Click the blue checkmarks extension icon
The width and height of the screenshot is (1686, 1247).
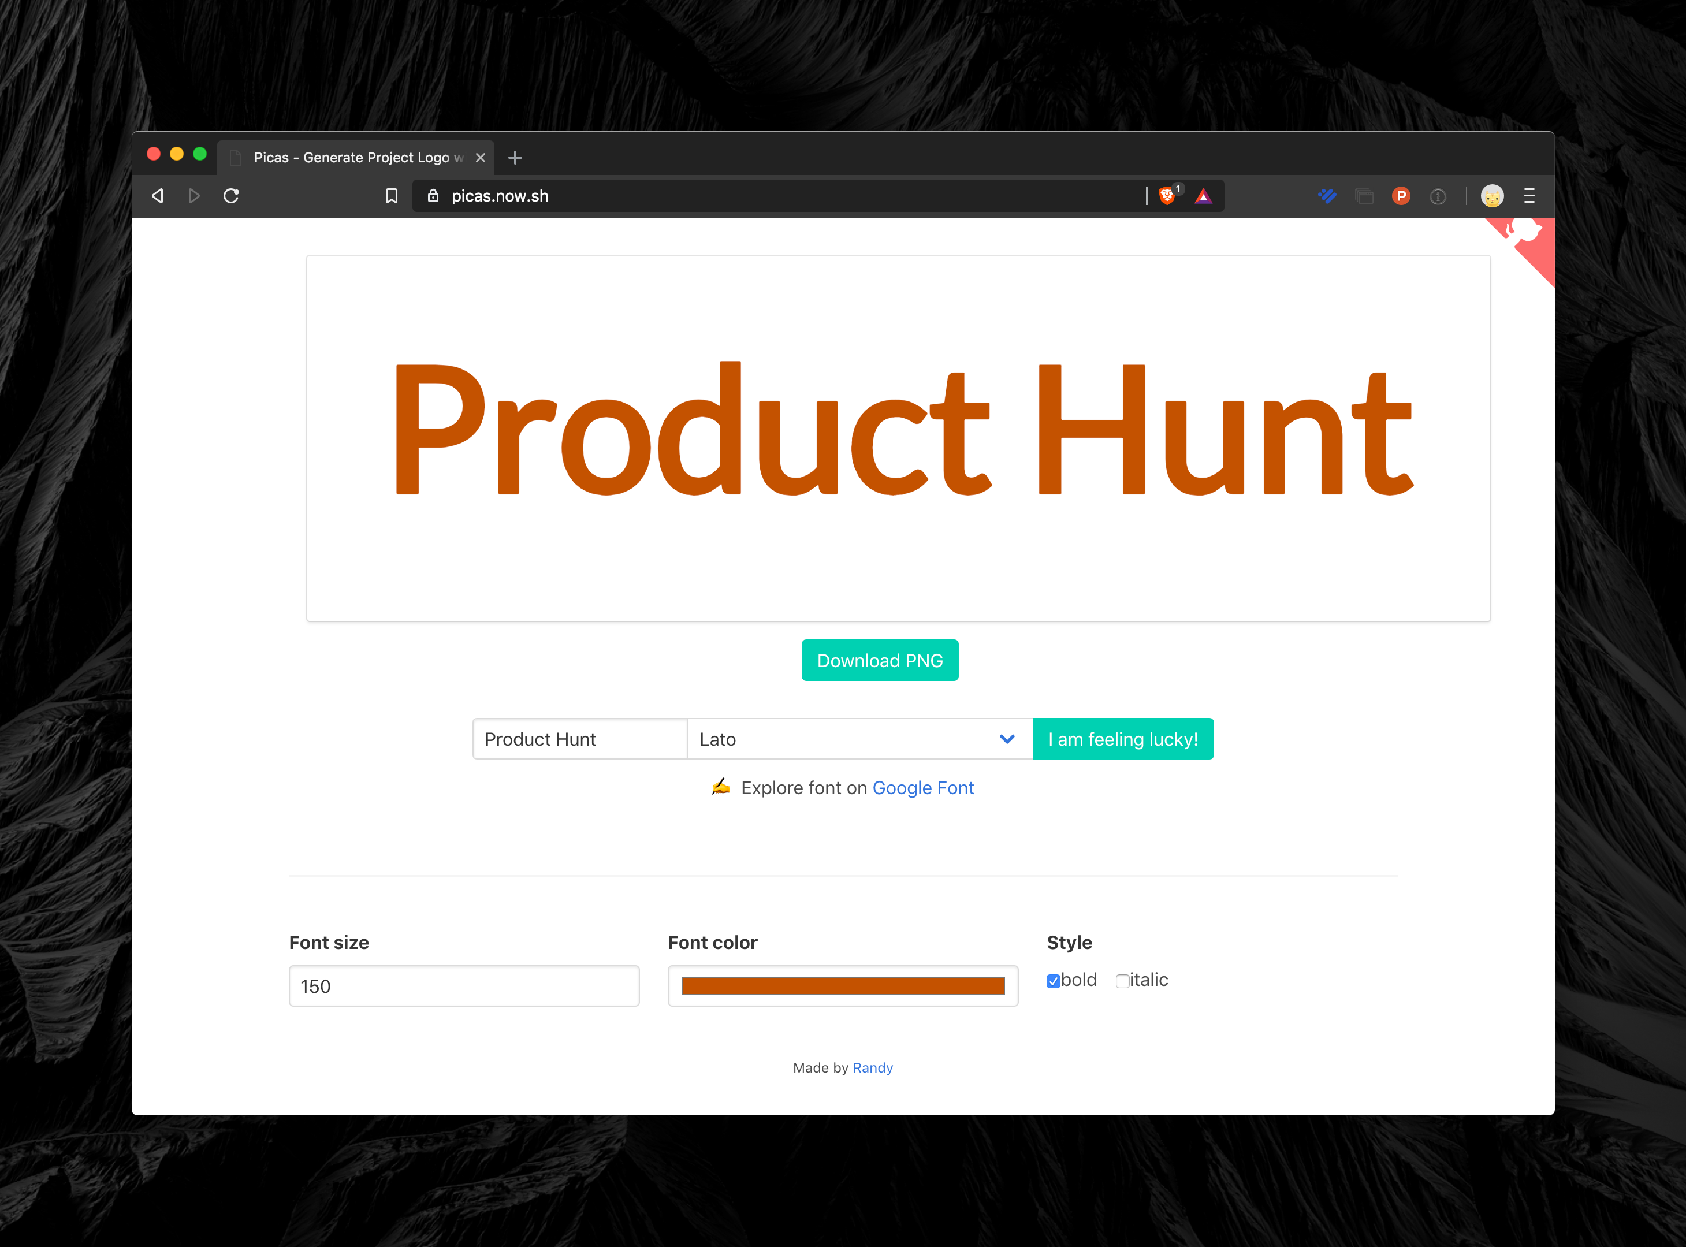(x=1327, y=196)
